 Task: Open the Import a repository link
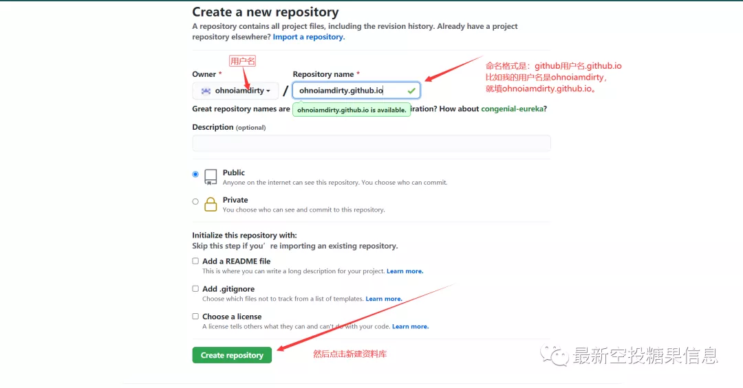click(x=308, y=37)
